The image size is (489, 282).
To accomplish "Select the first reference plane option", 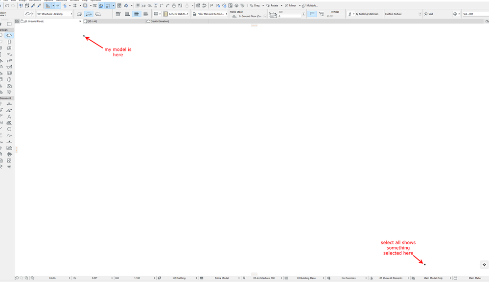I will [x=118, y=14].
